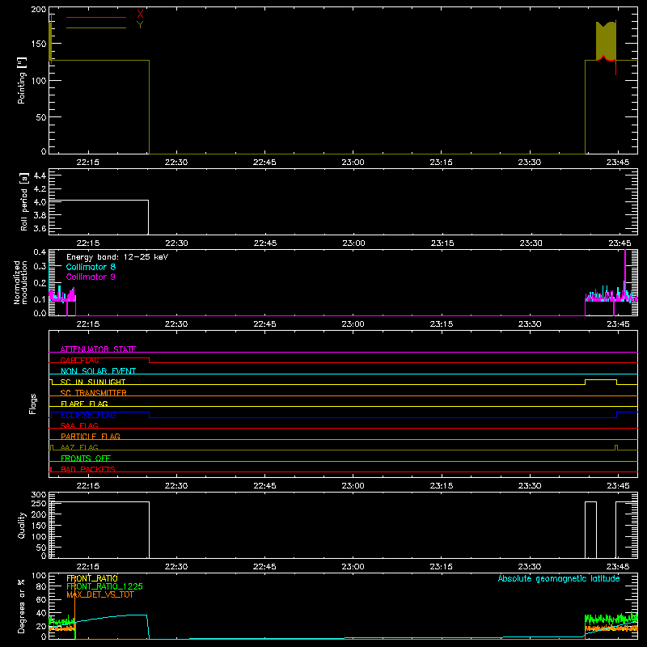The width and height of the screenshot is (647, 647).
Task: Click the 22:30 time label under Roll period plot
Action: pos(176,243)
